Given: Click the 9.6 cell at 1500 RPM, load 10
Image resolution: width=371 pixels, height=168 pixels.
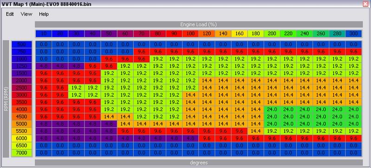Looking at the screenshot, I should [44, 74].
